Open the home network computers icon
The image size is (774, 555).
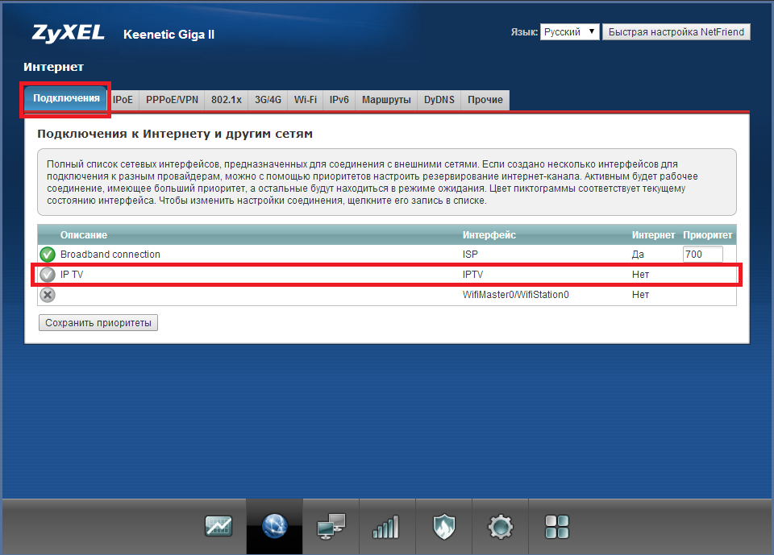331,527
